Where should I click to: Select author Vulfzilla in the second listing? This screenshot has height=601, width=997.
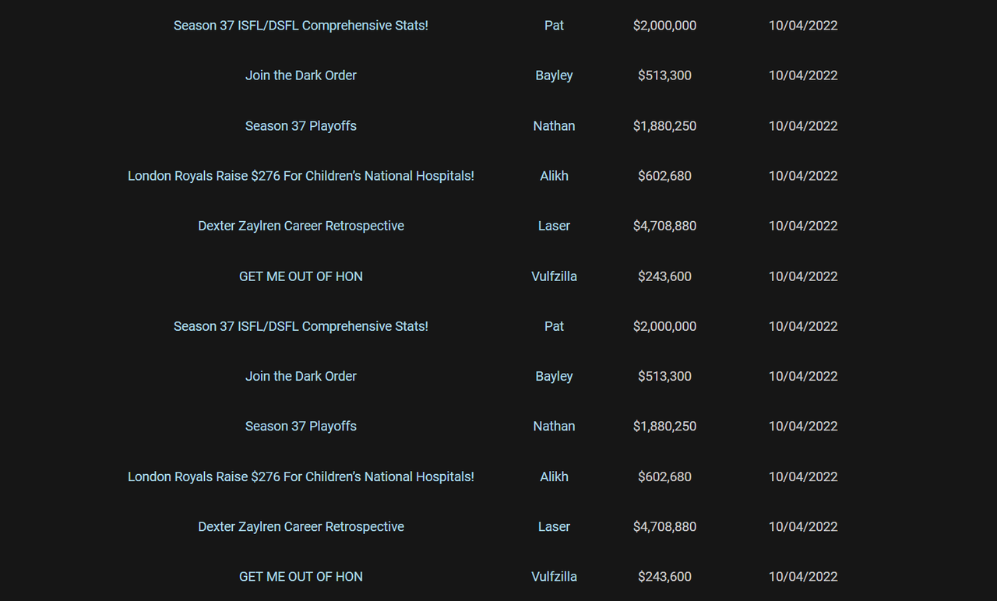[554, 577]
